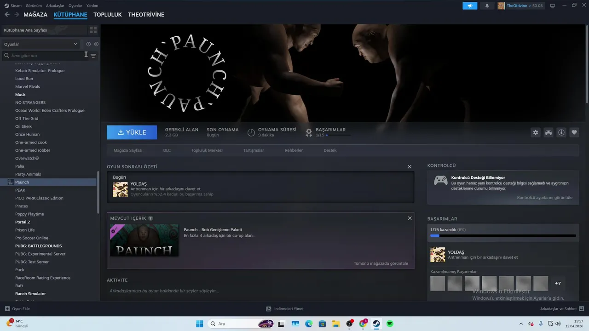The height and width of the screenshot is (331, 589).
Task: Open the Görünüm menu
Action: coord(34,6)
